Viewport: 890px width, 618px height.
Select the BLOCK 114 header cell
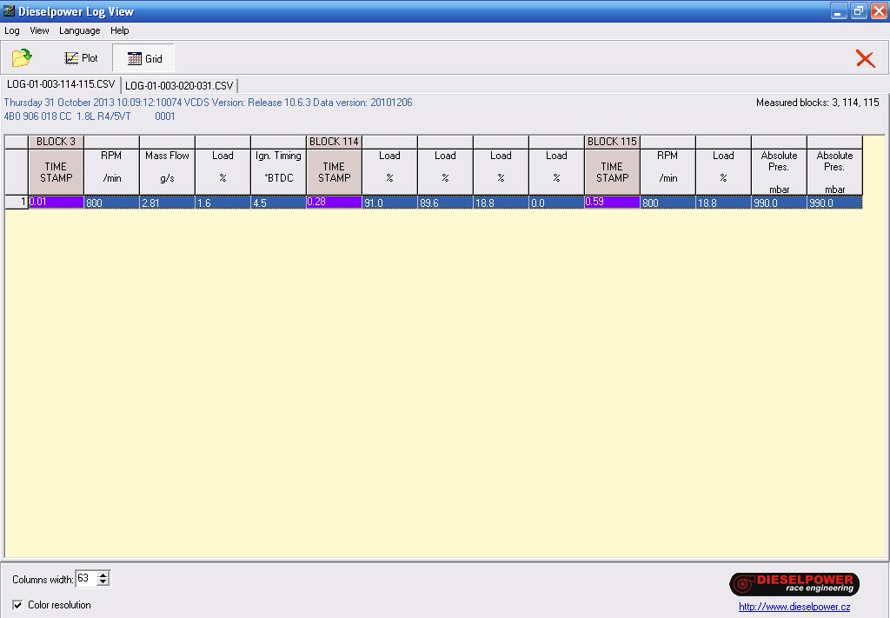[334, 142]
